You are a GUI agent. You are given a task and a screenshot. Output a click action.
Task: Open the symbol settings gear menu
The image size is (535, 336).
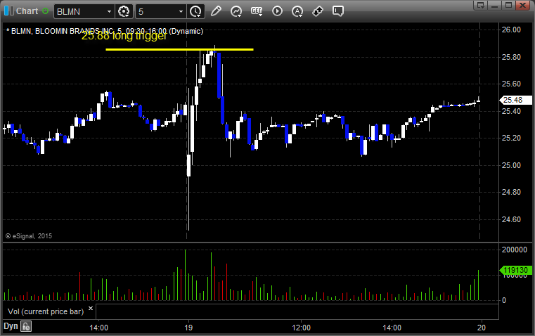[x=124, y=11]
